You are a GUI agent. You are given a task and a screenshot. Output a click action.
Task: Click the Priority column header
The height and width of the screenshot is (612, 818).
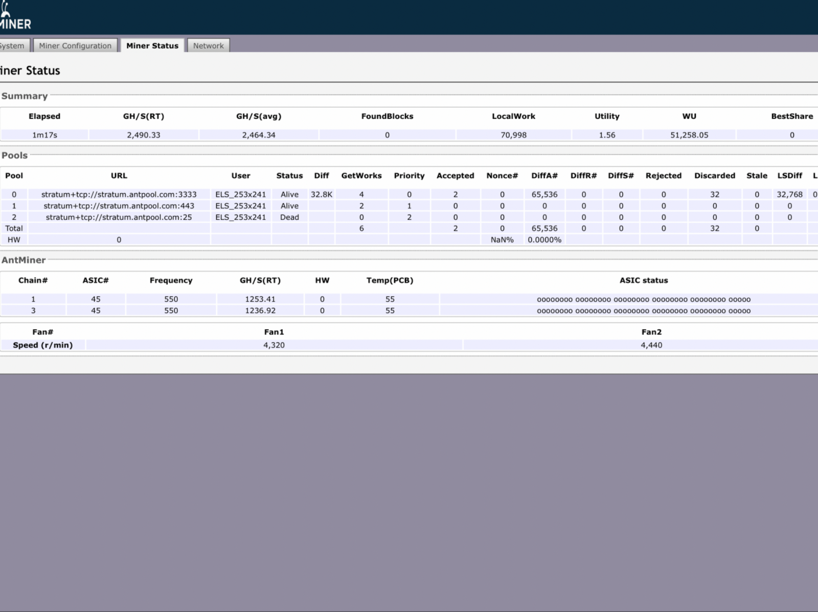click(409, 176)
